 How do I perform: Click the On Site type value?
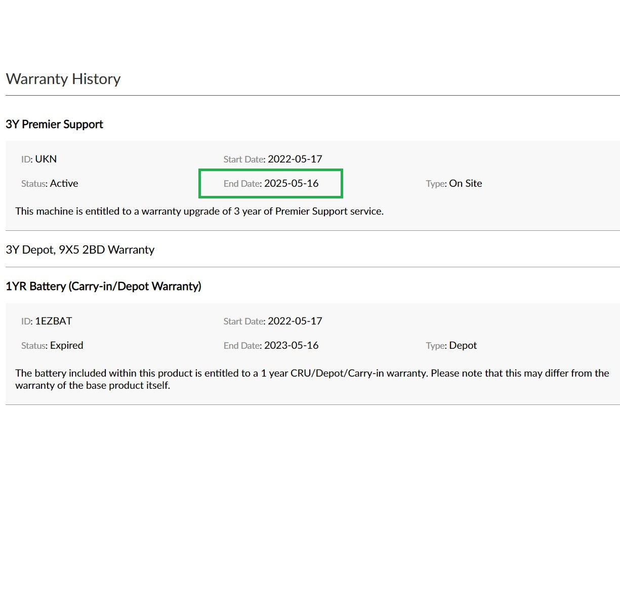click(x=465, y=184)
